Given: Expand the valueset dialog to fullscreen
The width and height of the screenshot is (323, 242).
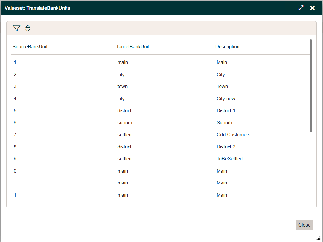Looking at the screenshot, I should tap(301, 8).
